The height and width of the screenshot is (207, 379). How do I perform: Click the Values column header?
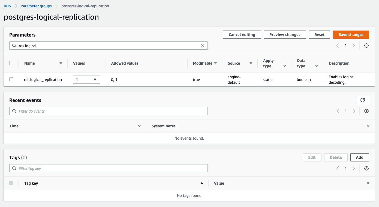pos(79,63)
